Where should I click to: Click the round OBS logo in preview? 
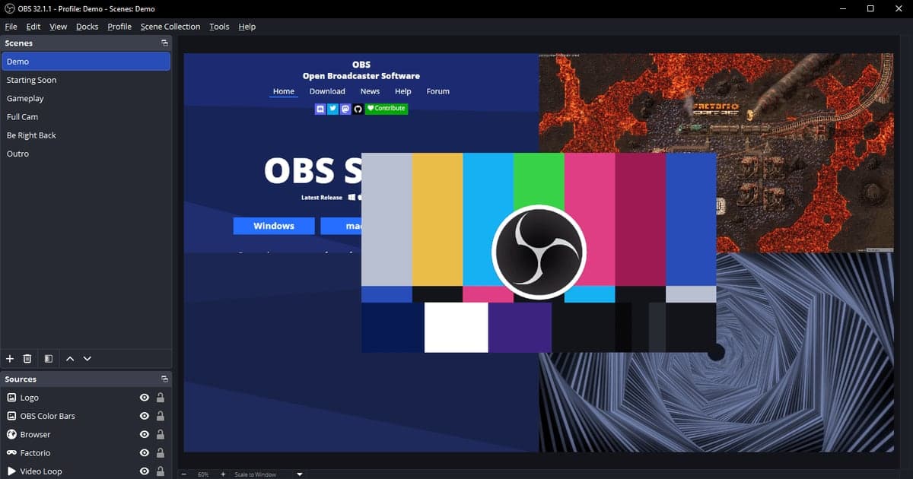(539, 252)
